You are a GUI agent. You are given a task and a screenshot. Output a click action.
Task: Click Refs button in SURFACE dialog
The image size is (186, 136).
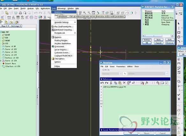[159, 40]
